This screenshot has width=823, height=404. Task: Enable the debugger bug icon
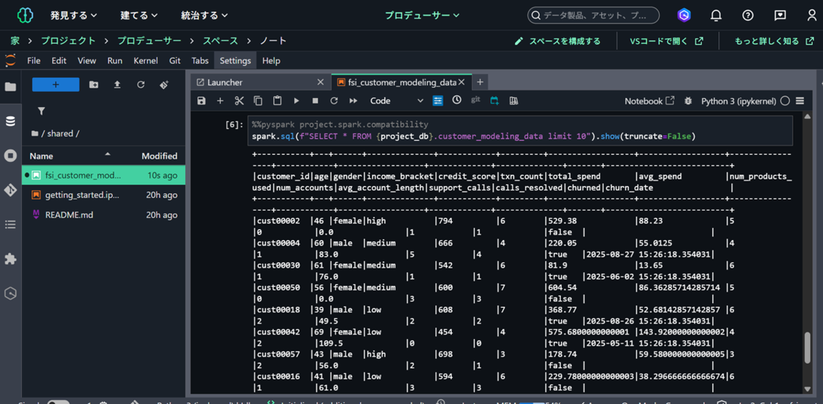click(x=688, y=101)
